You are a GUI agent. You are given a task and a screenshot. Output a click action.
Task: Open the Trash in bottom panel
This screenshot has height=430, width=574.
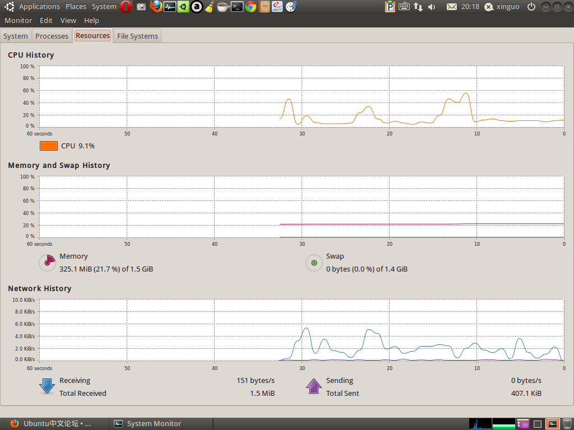tap(567, 423)
